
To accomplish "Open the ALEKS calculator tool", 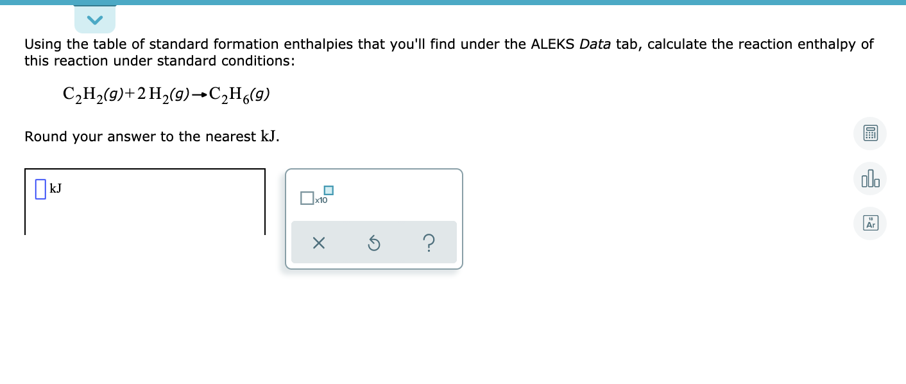I will [870, 134].
